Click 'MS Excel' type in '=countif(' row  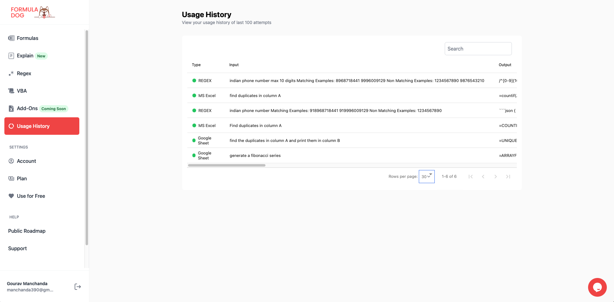click(x=207, y=95)
